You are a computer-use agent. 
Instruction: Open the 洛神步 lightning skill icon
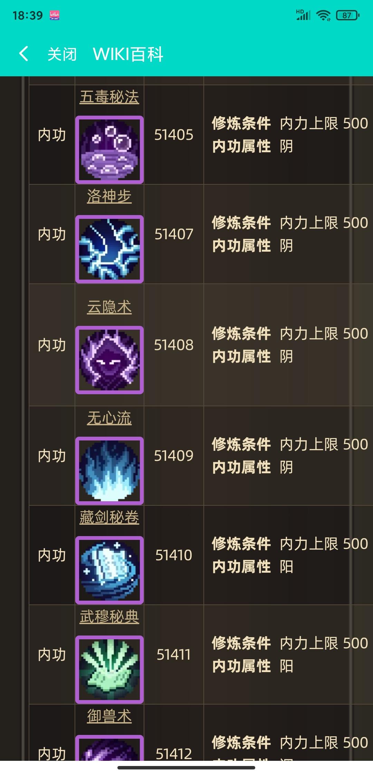[109, 249]
